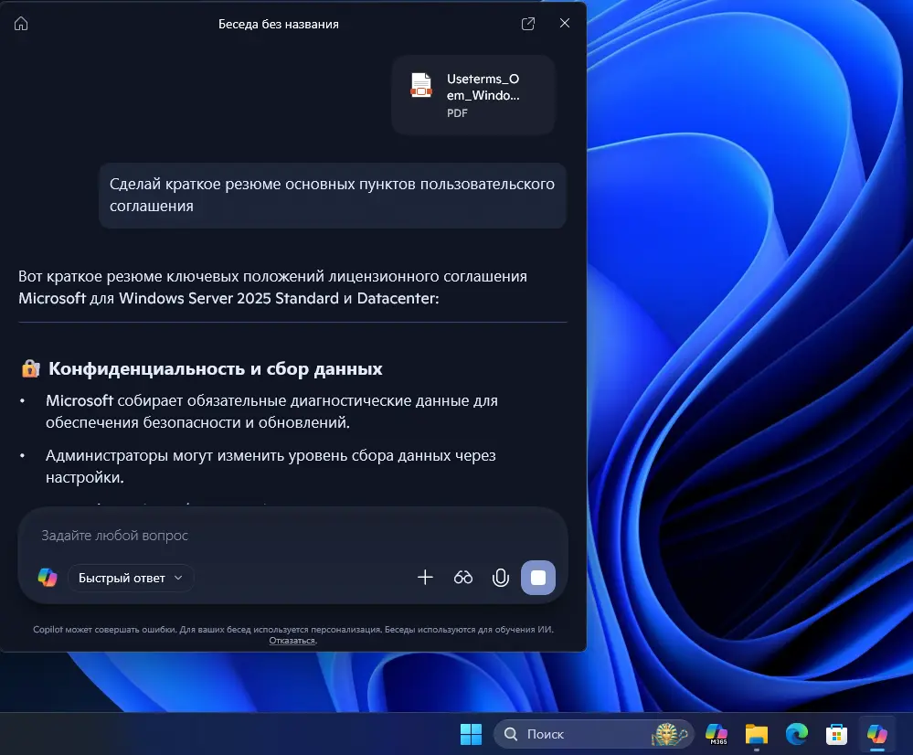This screenshot has height=755, width=913.
Task: Open the Windows Start menu
Action: (471, 734)
